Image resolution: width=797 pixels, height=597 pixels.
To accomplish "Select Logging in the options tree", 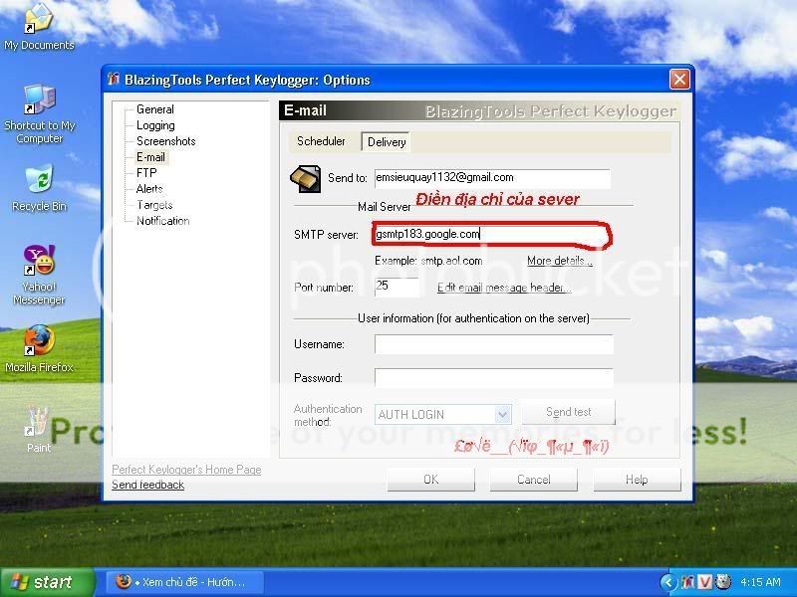I will pyautogui.click(x=155, y=125).
